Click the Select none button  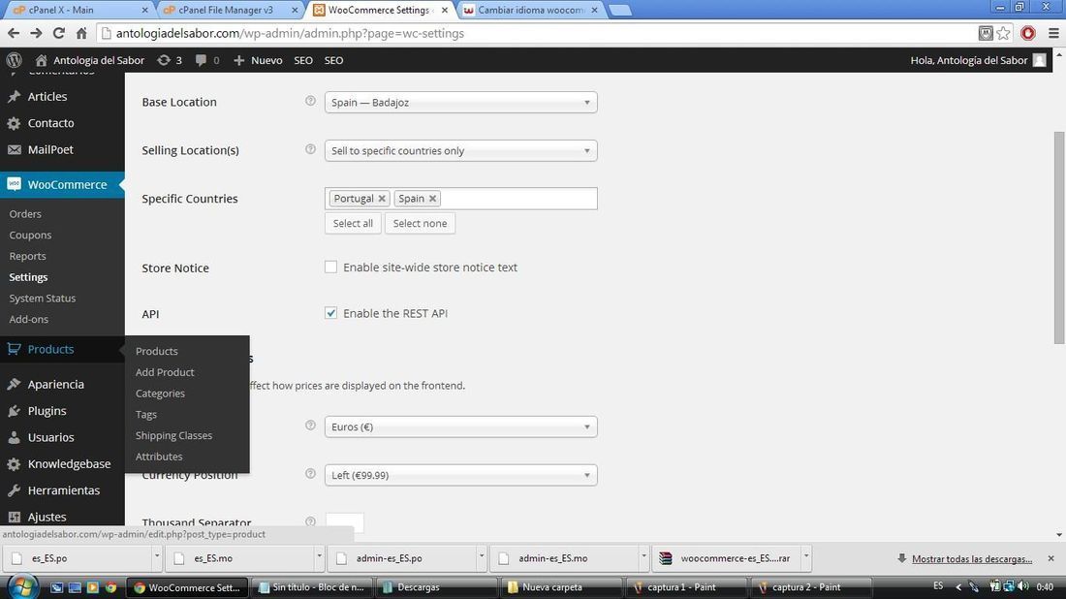click(421, 223)
